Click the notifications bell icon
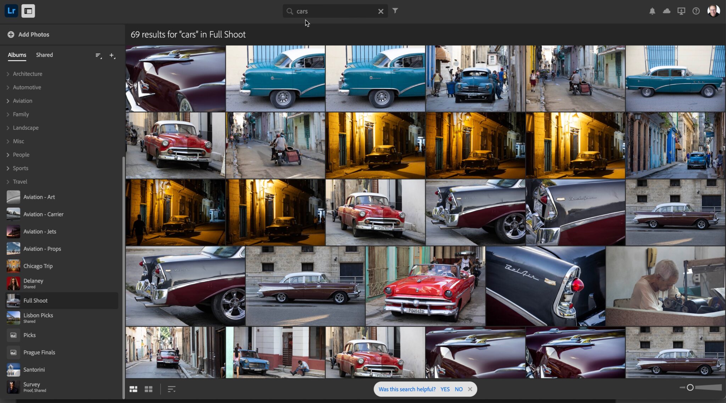The width and height of the screenshot is (726, 403). pyautogui.click(x=653, y=11)
